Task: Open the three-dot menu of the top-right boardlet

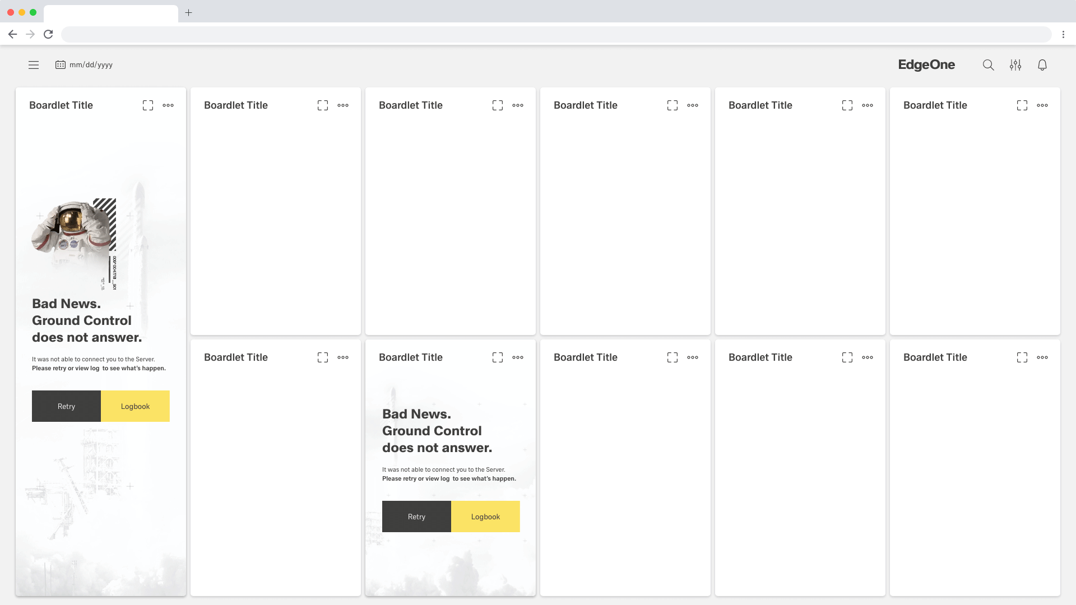Action: (x=1042, y=105)
